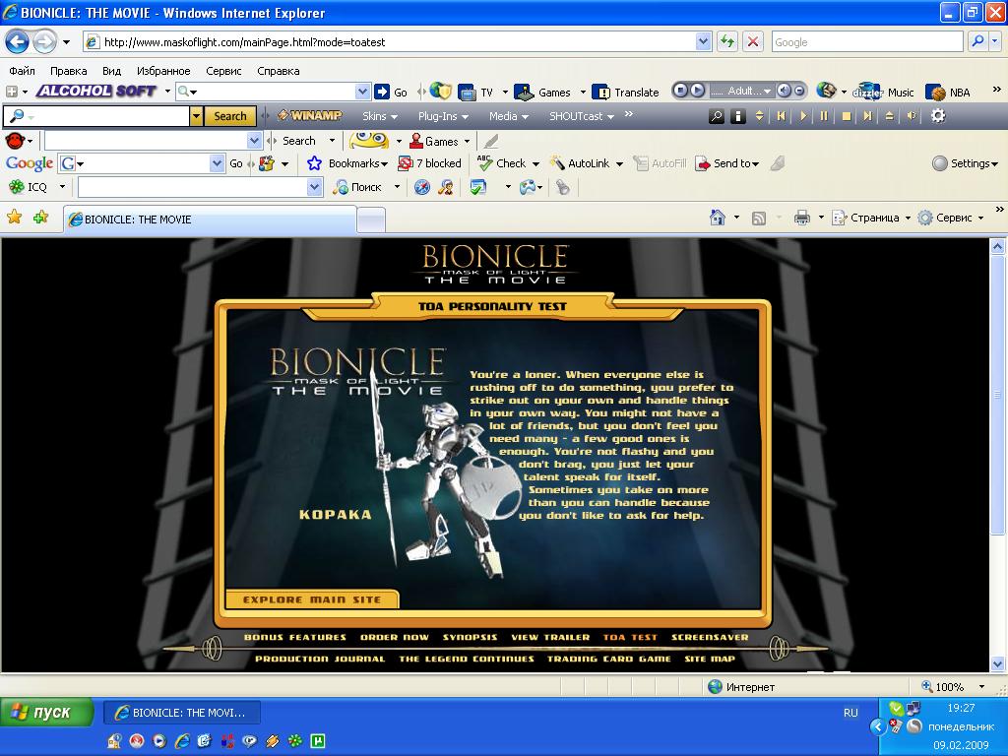This screenshot has width=1008, height=756.
Task: Click the Home page icon
Action: [718, 218]
